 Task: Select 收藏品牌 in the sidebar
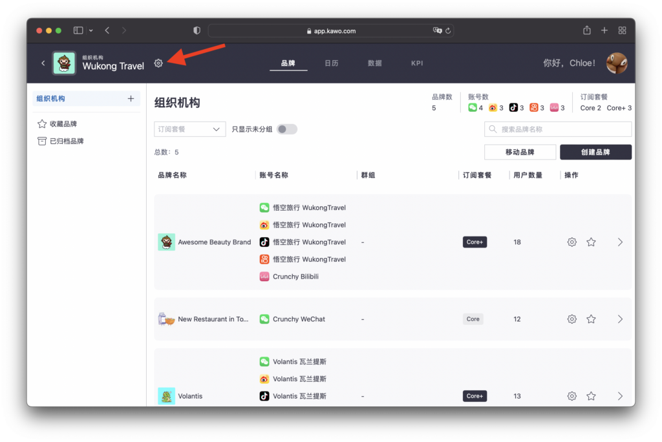click(x=63, y=124)
